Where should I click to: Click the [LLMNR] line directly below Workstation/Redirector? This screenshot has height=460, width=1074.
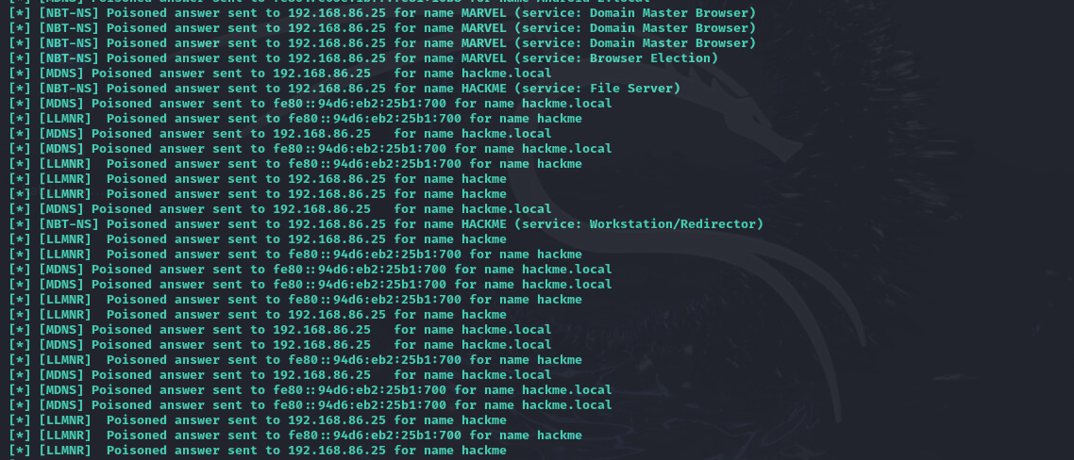click(274, 239)
